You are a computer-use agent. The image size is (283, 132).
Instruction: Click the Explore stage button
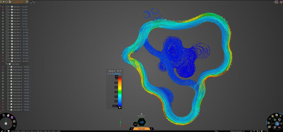142,129
